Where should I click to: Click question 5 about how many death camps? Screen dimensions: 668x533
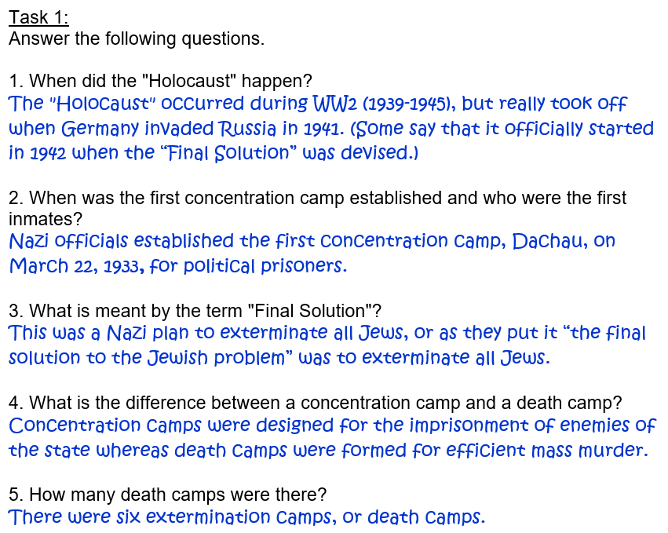[167, 495]
